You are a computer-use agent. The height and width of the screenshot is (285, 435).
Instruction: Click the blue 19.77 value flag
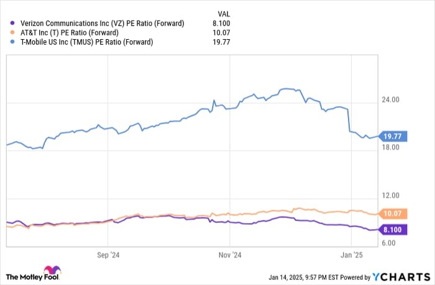coord(393,137)
